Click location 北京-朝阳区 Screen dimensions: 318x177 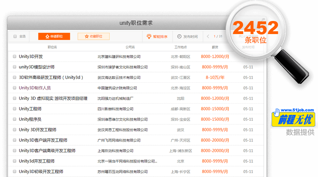(180, 57)
